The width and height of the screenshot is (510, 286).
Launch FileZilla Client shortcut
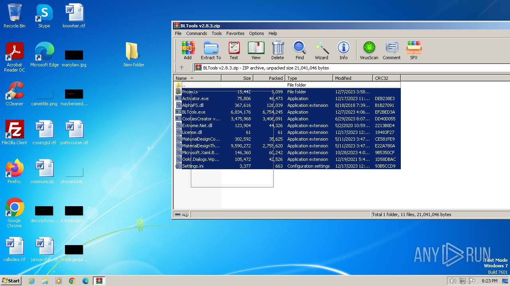[14, 133]
